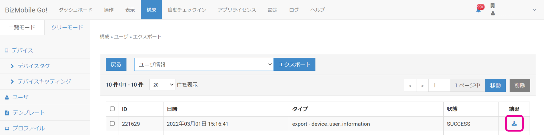This screenshot has width=544, height=135.
Task: Open the ユーザ情報 export type dropdown
Action: pyautogui.click(x=204, y=64)
